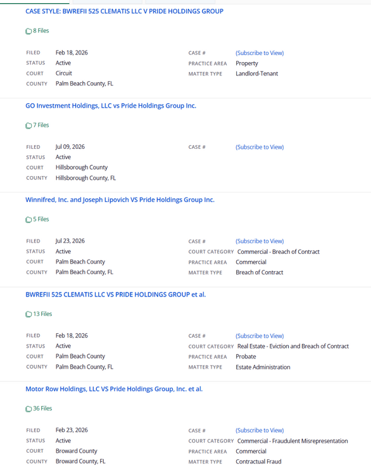Screen dimensions: 371x475
Task: Click the 36 Files folder icon
Action: coord(28,408)
